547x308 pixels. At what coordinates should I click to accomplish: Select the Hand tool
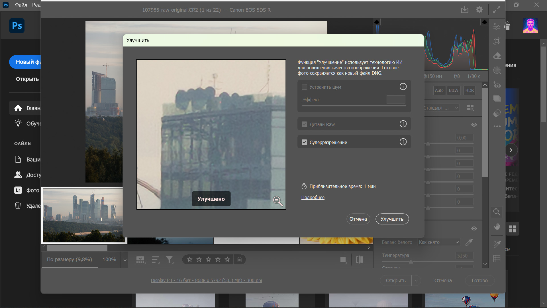click(497, 226)
